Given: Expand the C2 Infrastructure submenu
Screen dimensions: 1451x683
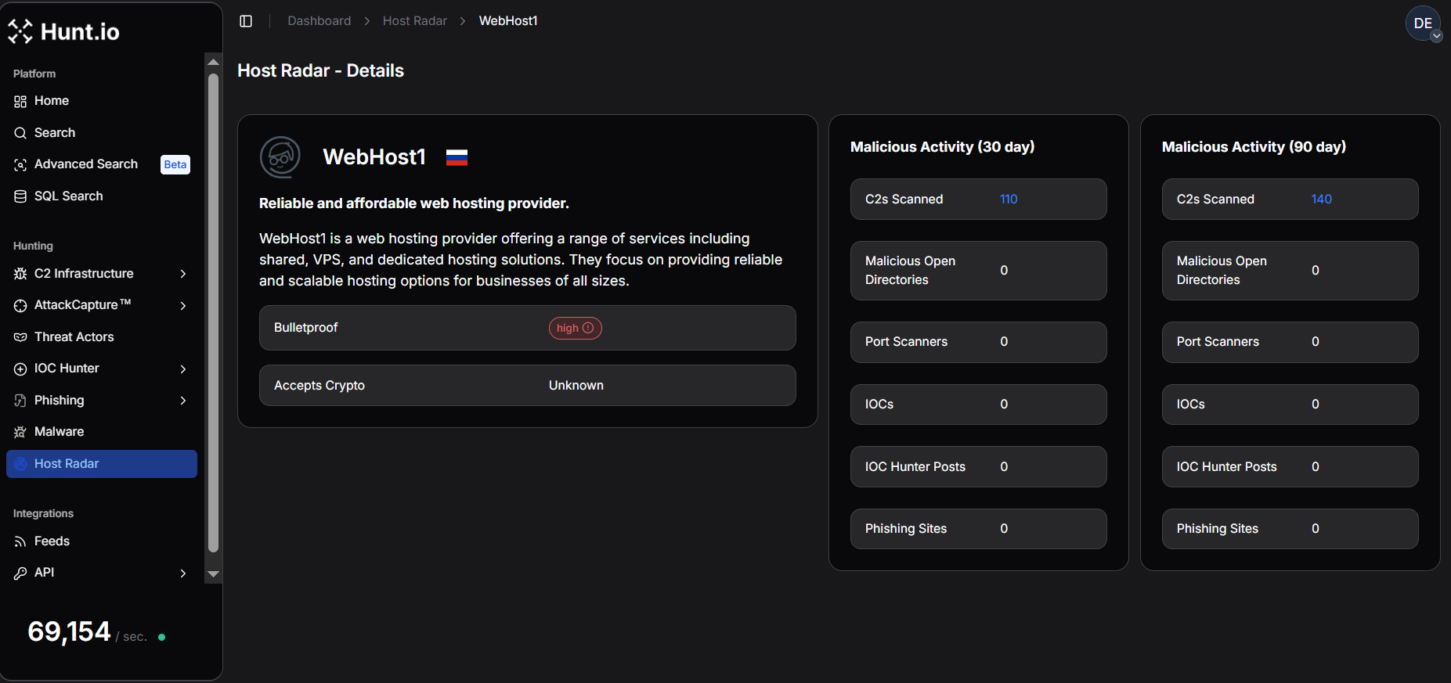Looking at the screenshot, I should tap(182, 274).
